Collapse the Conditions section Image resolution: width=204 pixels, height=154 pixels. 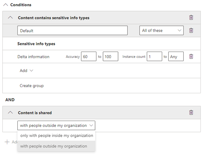click(x=5, y=5)
